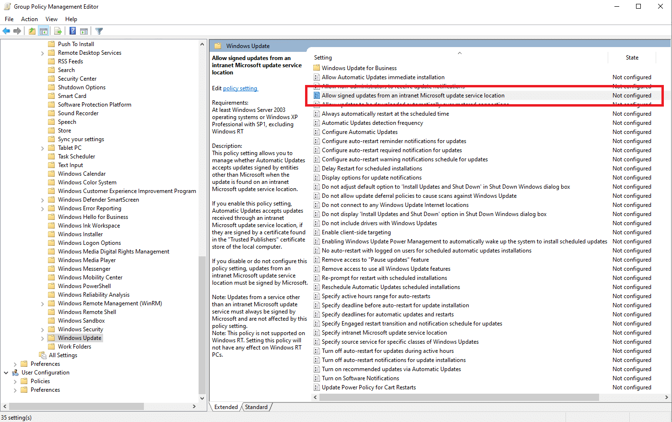Go up one level with the folder-arrow icon

coord(32,31)
